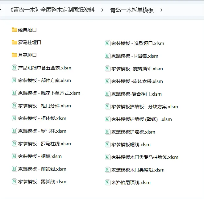Select icon of 家装模板 -卫浴镜.xlsm
Image resolution: width=204 pixels, height=199 pixels.
pos(107,56)
